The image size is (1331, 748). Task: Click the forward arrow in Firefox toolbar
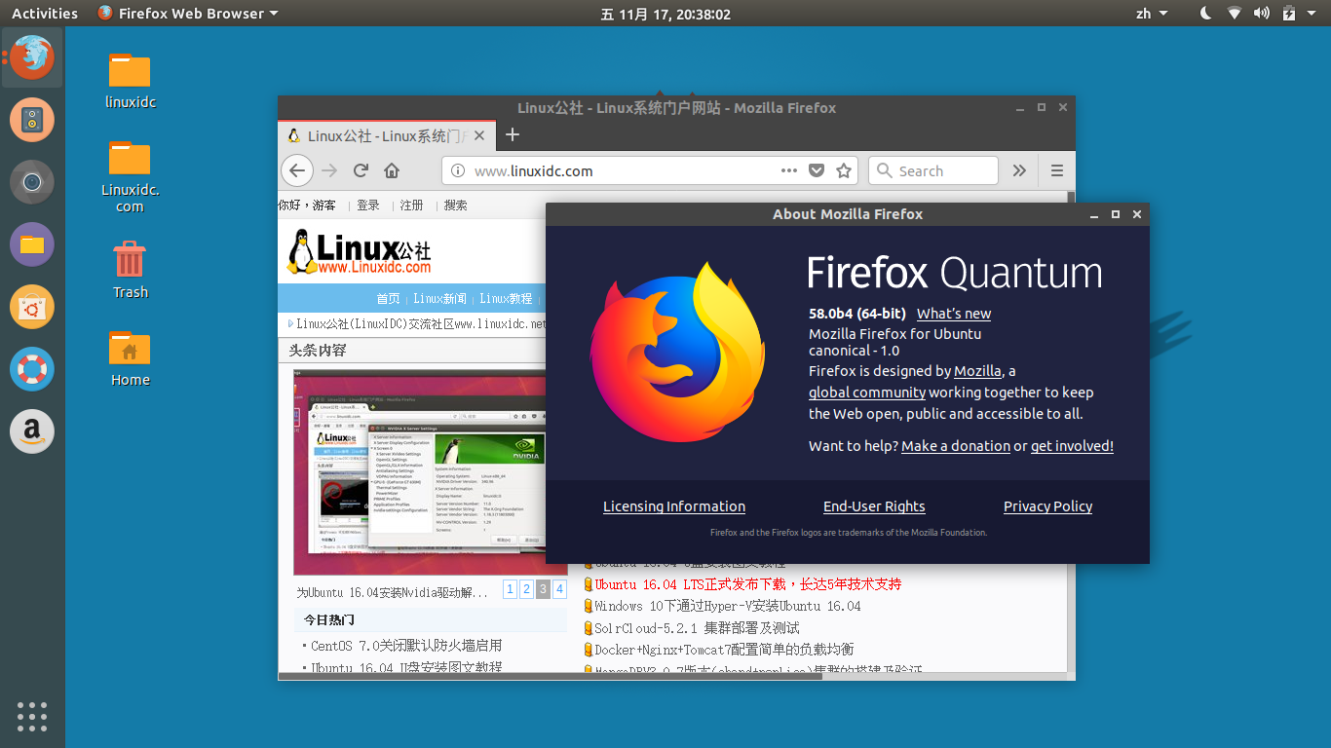(329, 170)
